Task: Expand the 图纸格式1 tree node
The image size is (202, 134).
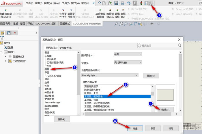Action: pos(5,56)
